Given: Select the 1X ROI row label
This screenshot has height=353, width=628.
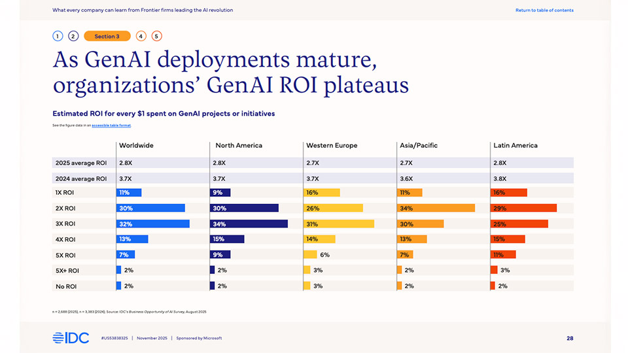Looking at the screenshot, I should pyautogui.click(x=65, y=192).
